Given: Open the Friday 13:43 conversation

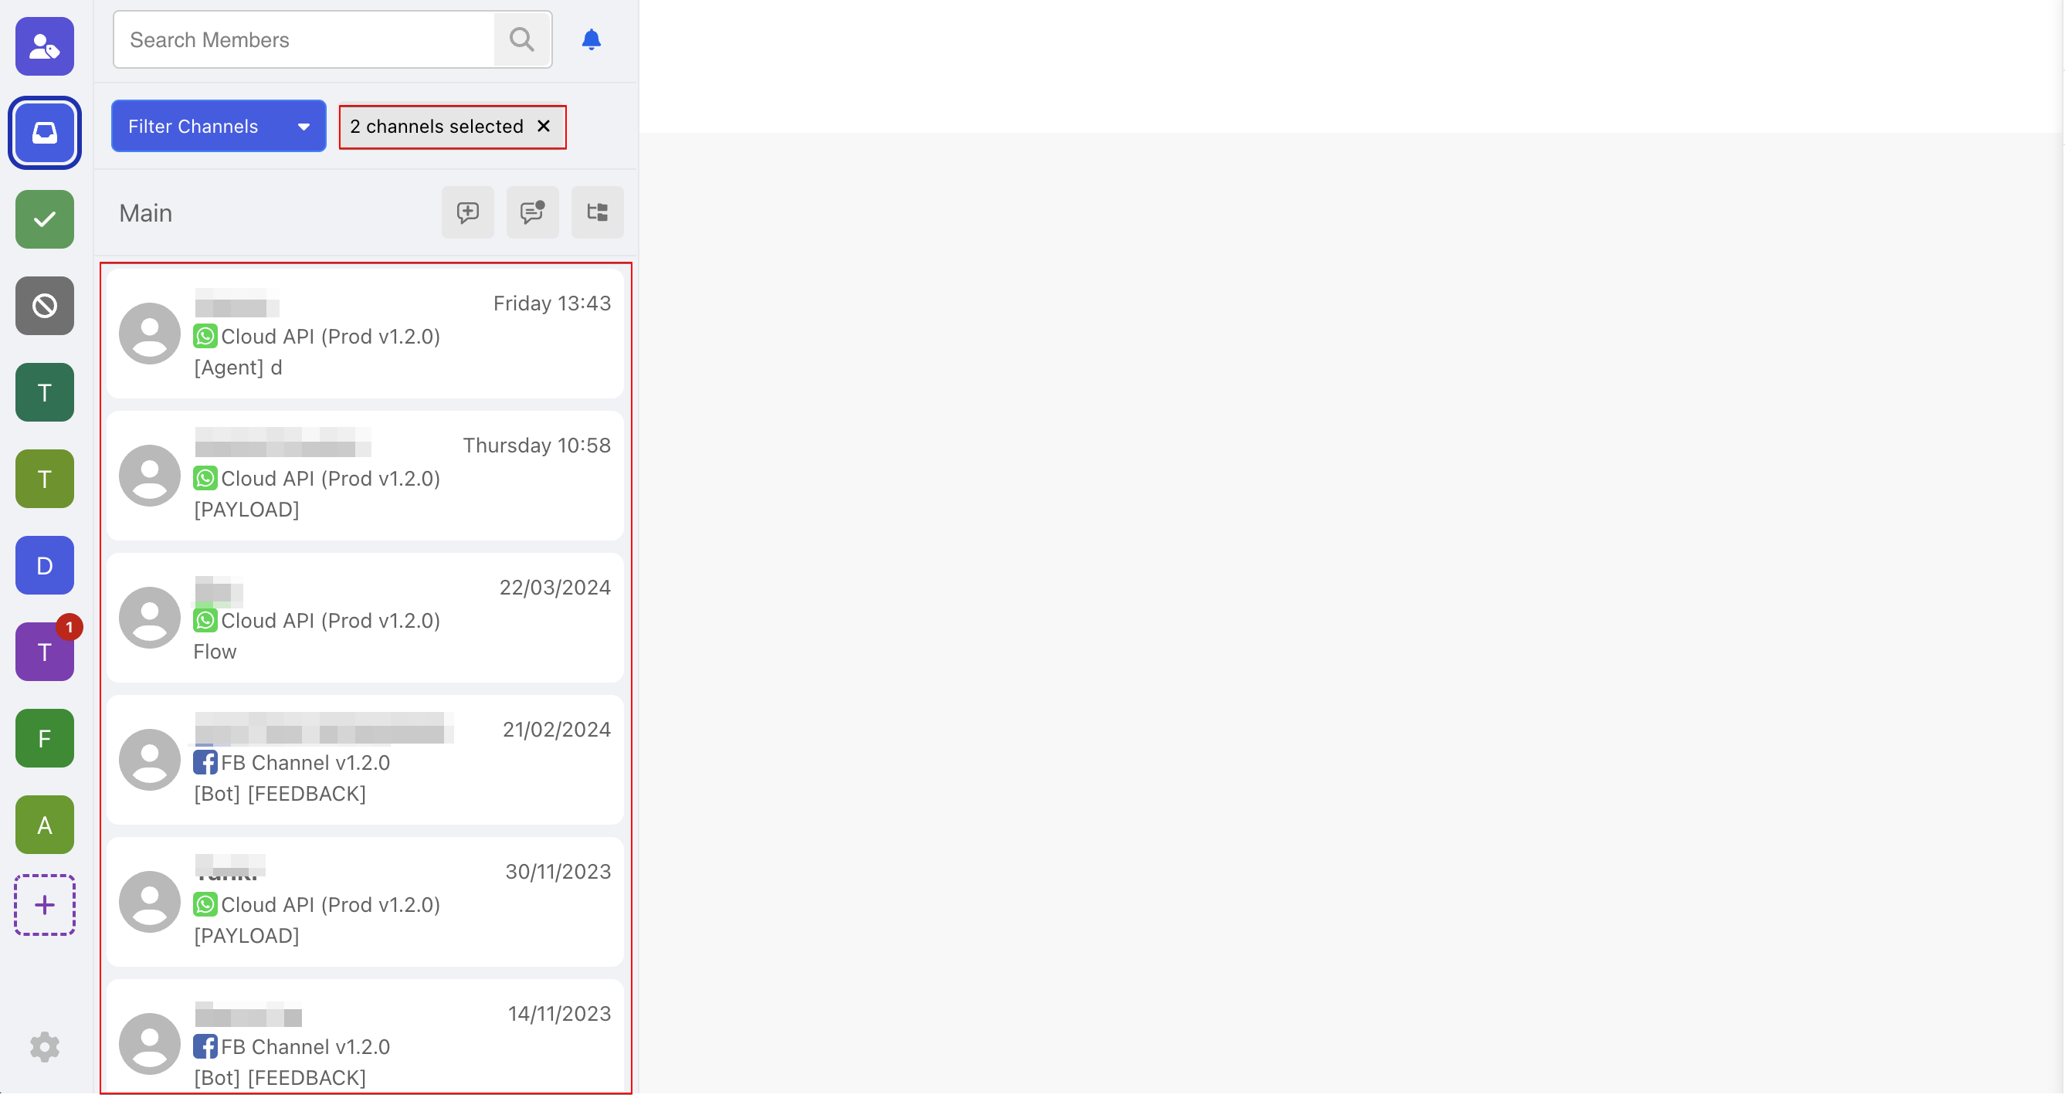Looking at the screenshot, I should (x=365, y=334).
